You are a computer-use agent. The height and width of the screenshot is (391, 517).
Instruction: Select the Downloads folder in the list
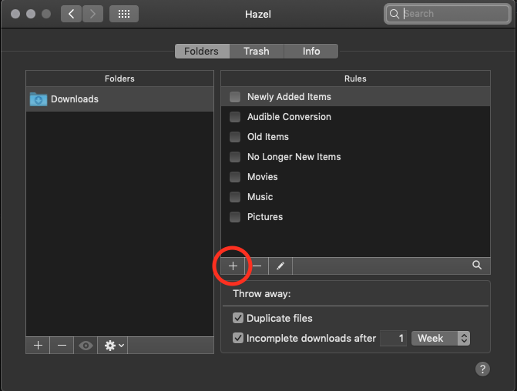[x=75, y=99]
